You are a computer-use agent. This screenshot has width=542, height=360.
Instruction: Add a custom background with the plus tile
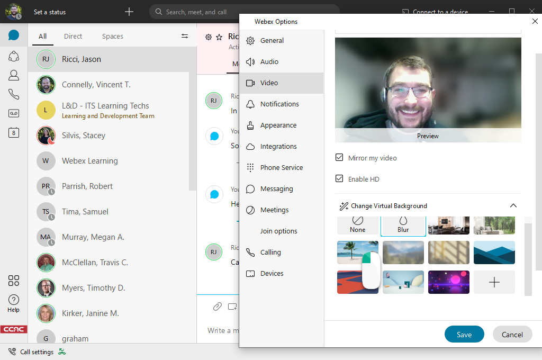494,282
